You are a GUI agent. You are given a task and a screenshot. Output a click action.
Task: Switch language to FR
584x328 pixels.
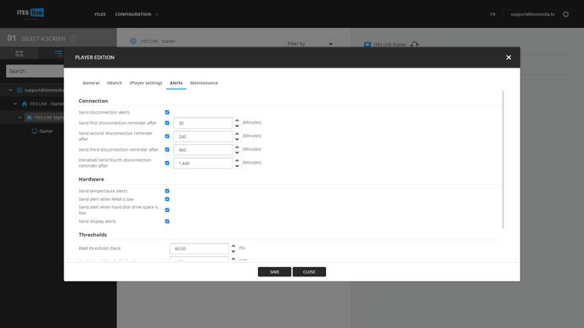click(492, 14)
